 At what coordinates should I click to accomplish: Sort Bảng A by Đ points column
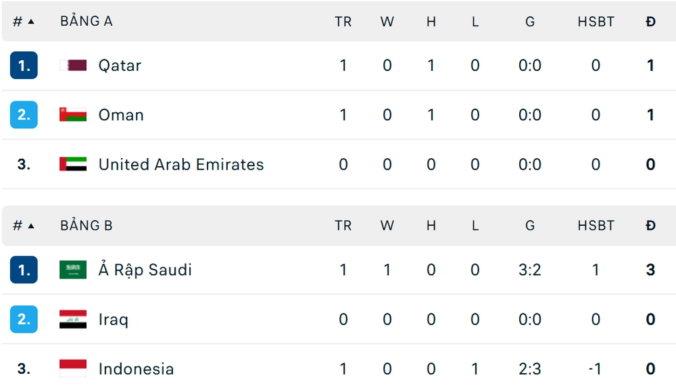[650, 22]
